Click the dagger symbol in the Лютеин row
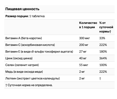The width and height of the screenshot is (117, 99). (x=100, y=79)
